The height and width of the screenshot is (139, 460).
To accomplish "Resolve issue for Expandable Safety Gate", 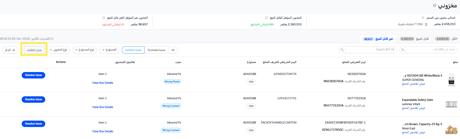I will (x=33, y=100).
